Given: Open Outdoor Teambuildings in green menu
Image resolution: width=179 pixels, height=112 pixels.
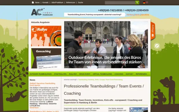Looking at the screenshot, I should tap(41, 74).
